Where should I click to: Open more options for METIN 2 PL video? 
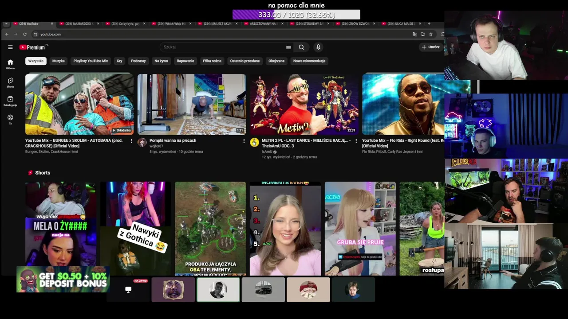point(355,141)
